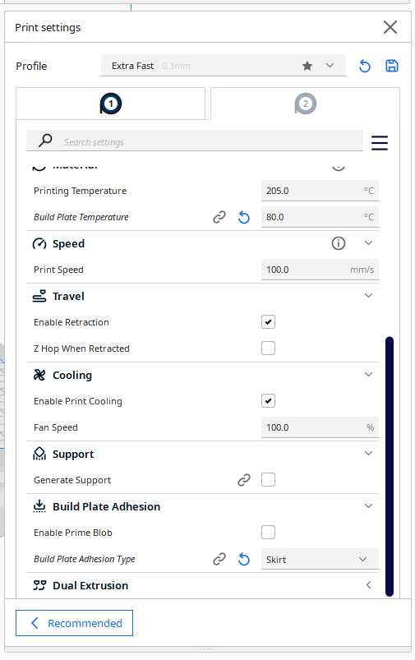415x660 pixels.
Task: Disable the Enable Retraction checkbox
Action: tap(268, 322)
